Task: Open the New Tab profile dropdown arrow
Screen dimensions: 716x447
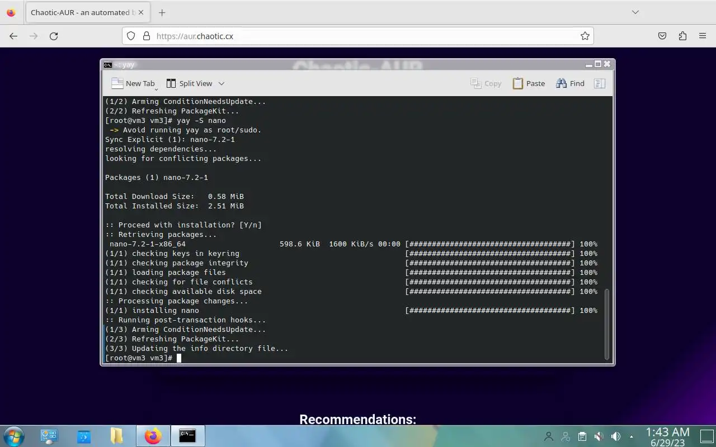Action: point(157,88)
